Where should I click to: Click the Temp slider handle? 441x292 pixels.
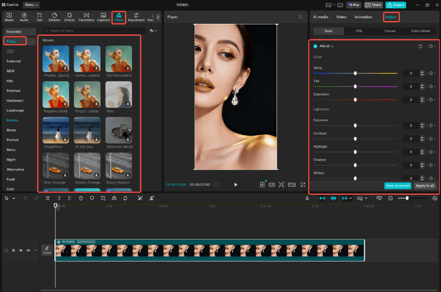click(355, 73)
